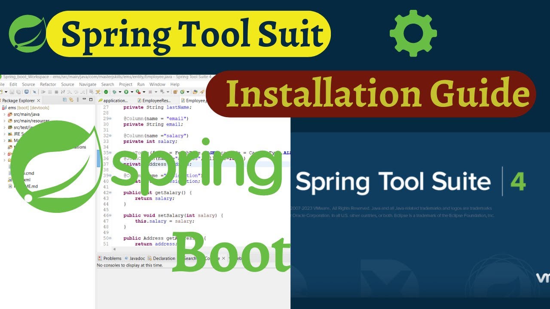Switch to the Javadoc tab
Viewport: 550px width, 309px height.
click(134, 258)
